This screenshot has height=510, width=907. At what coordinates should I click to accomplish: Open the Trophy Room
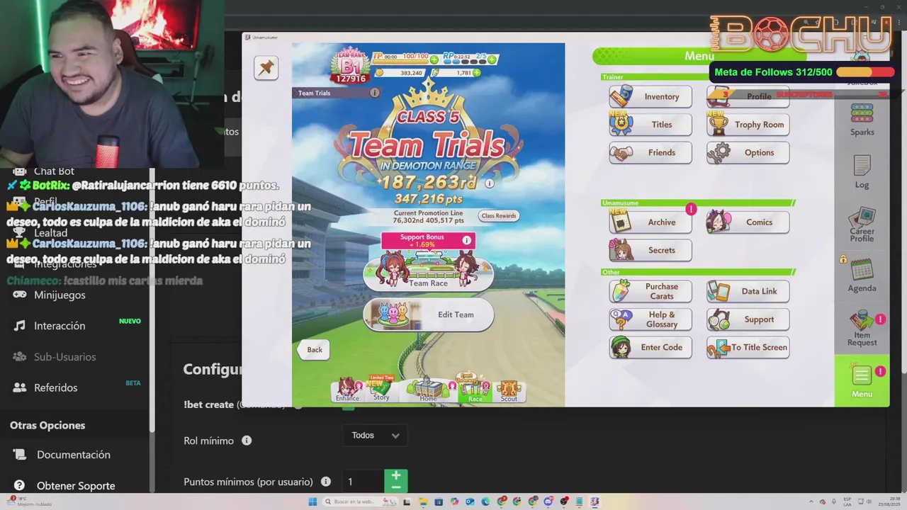748,125
